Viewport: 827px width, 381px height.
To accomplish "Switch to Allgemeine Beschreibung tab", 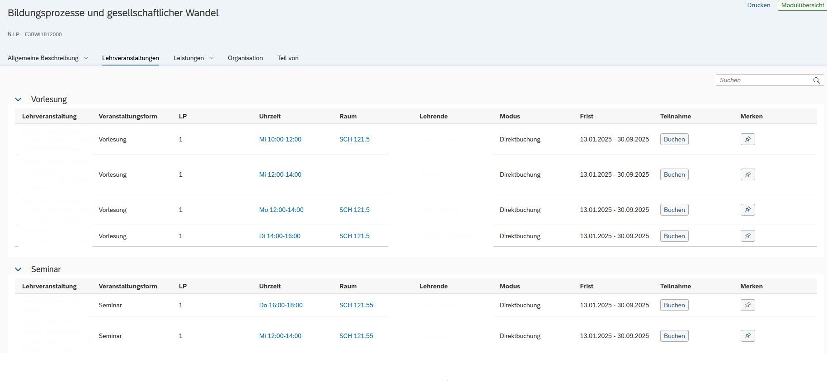I will 43,58.
